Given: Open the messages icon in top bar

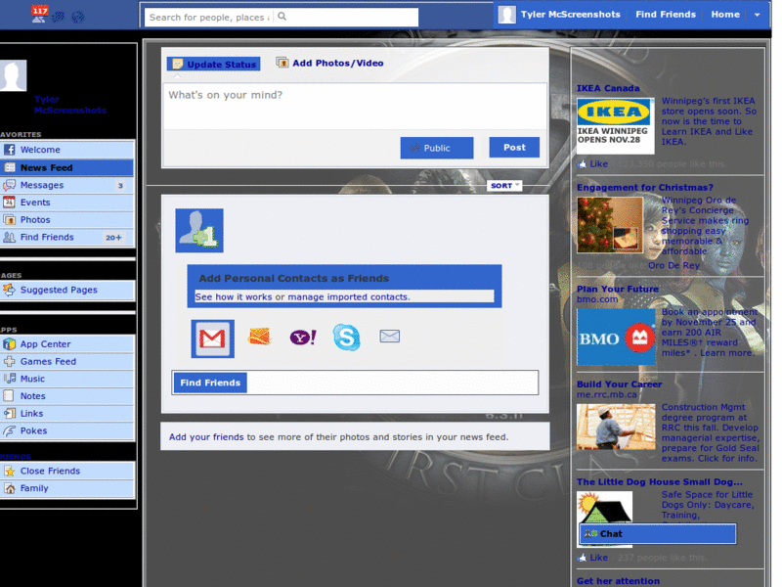Looking at the screenshot, I should 59,17.
